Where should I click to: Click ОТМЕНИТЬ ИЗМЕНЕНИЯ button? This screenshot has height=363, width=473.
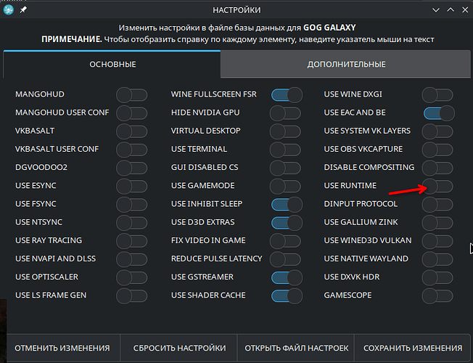(x=62, y=348)
